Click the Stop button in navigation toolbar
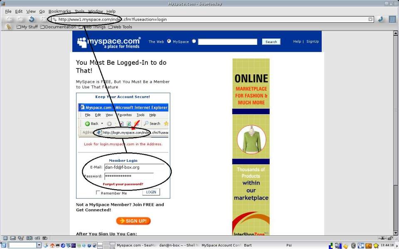 [x=43, y=19]
